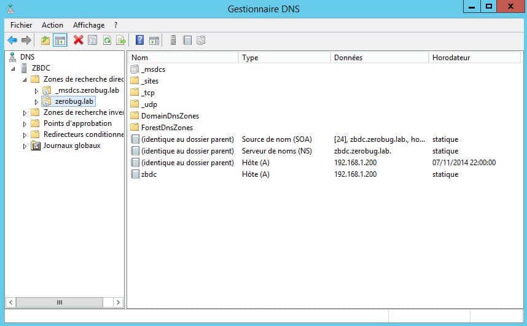Viewport: 527px width, 326px height.
Task: Select the DNS root node icon
Action: click(x=12, y=57)
